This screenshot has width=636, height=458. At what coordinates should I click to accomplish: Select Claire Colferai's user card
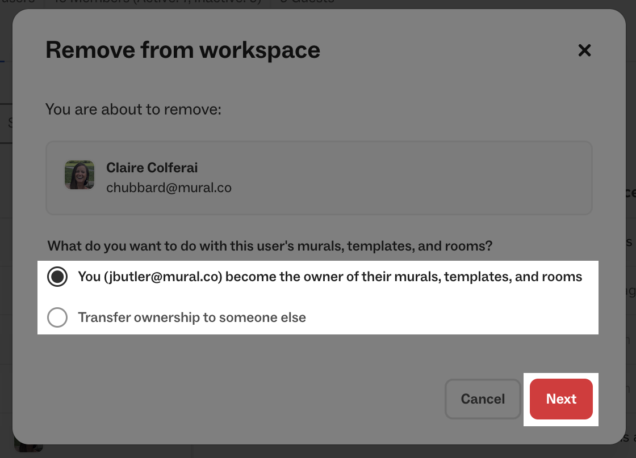[x=319, y=177]
